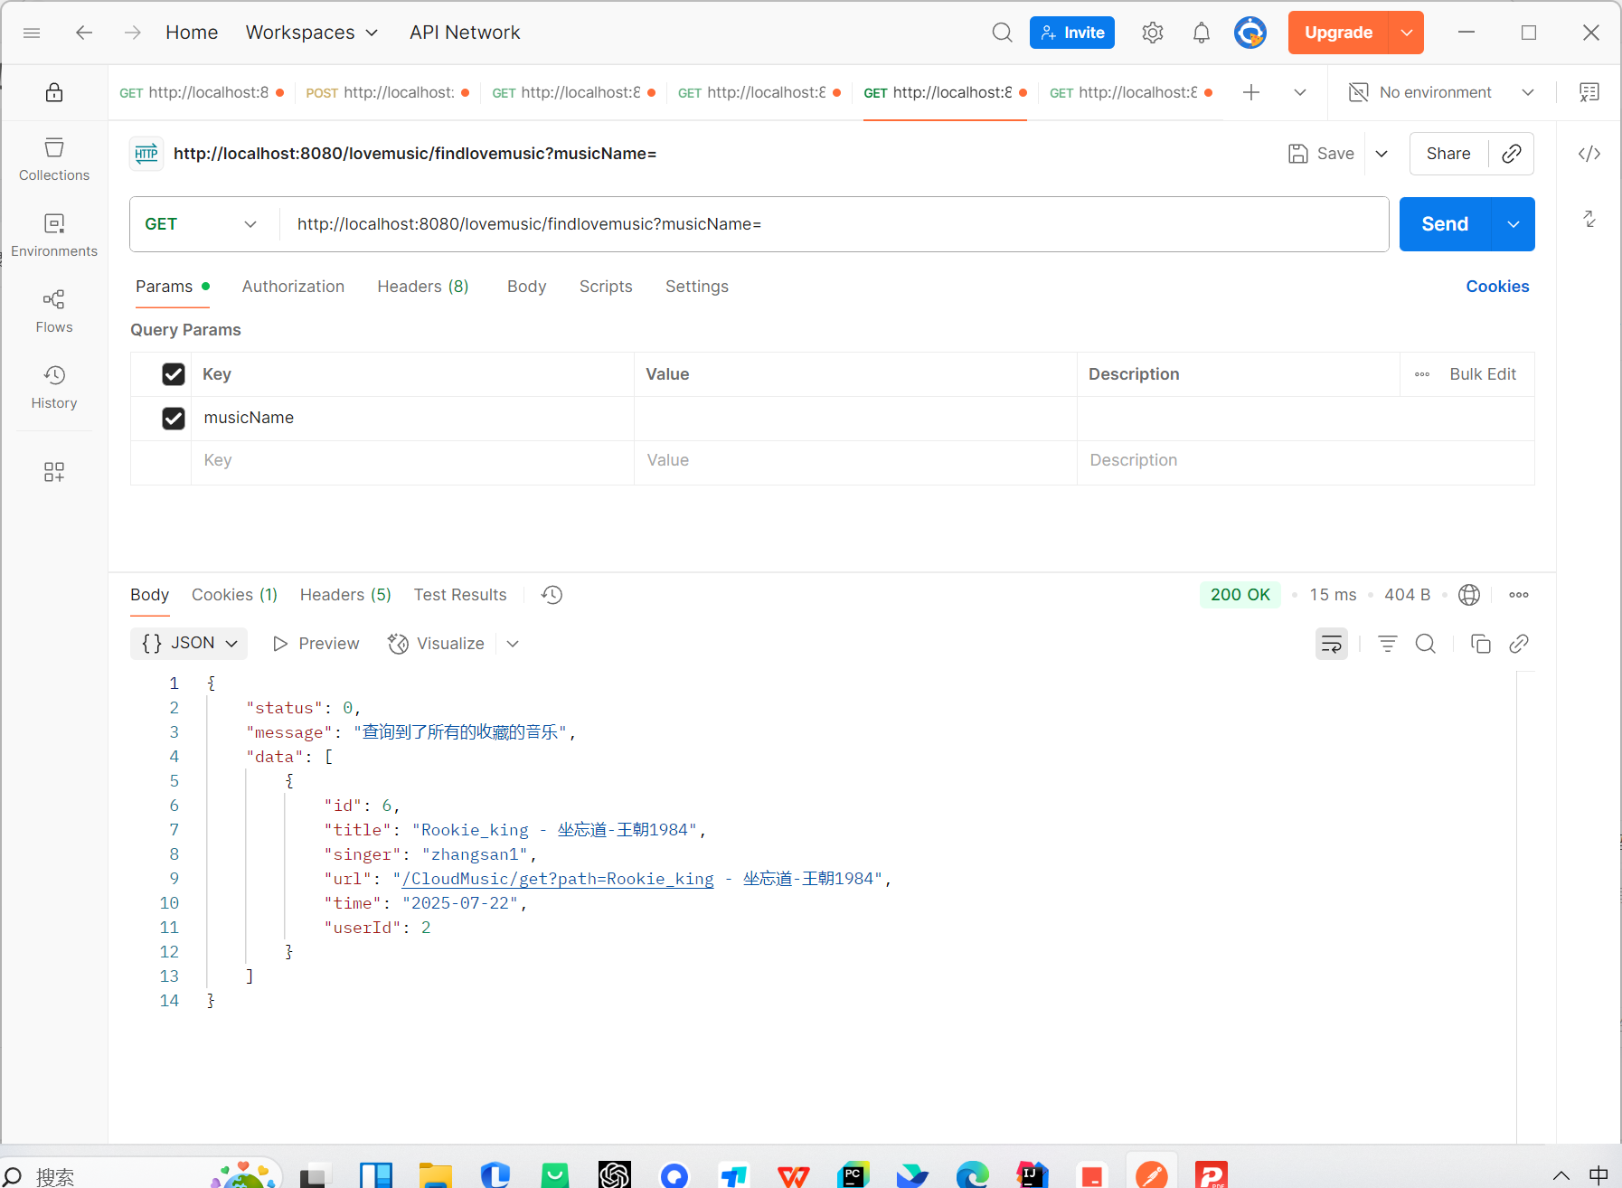This screenshot has width=1622, height=1188.
Task: Open the Test Results tab
Action: [460, 595]
